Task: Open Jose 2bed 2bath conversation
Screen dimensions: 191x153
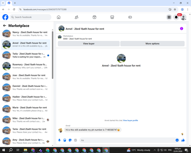Action: 26,77
